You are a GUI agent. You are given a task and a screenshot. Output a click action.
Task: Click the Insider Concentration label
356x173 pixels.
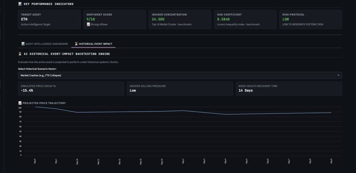coord(169,15)
